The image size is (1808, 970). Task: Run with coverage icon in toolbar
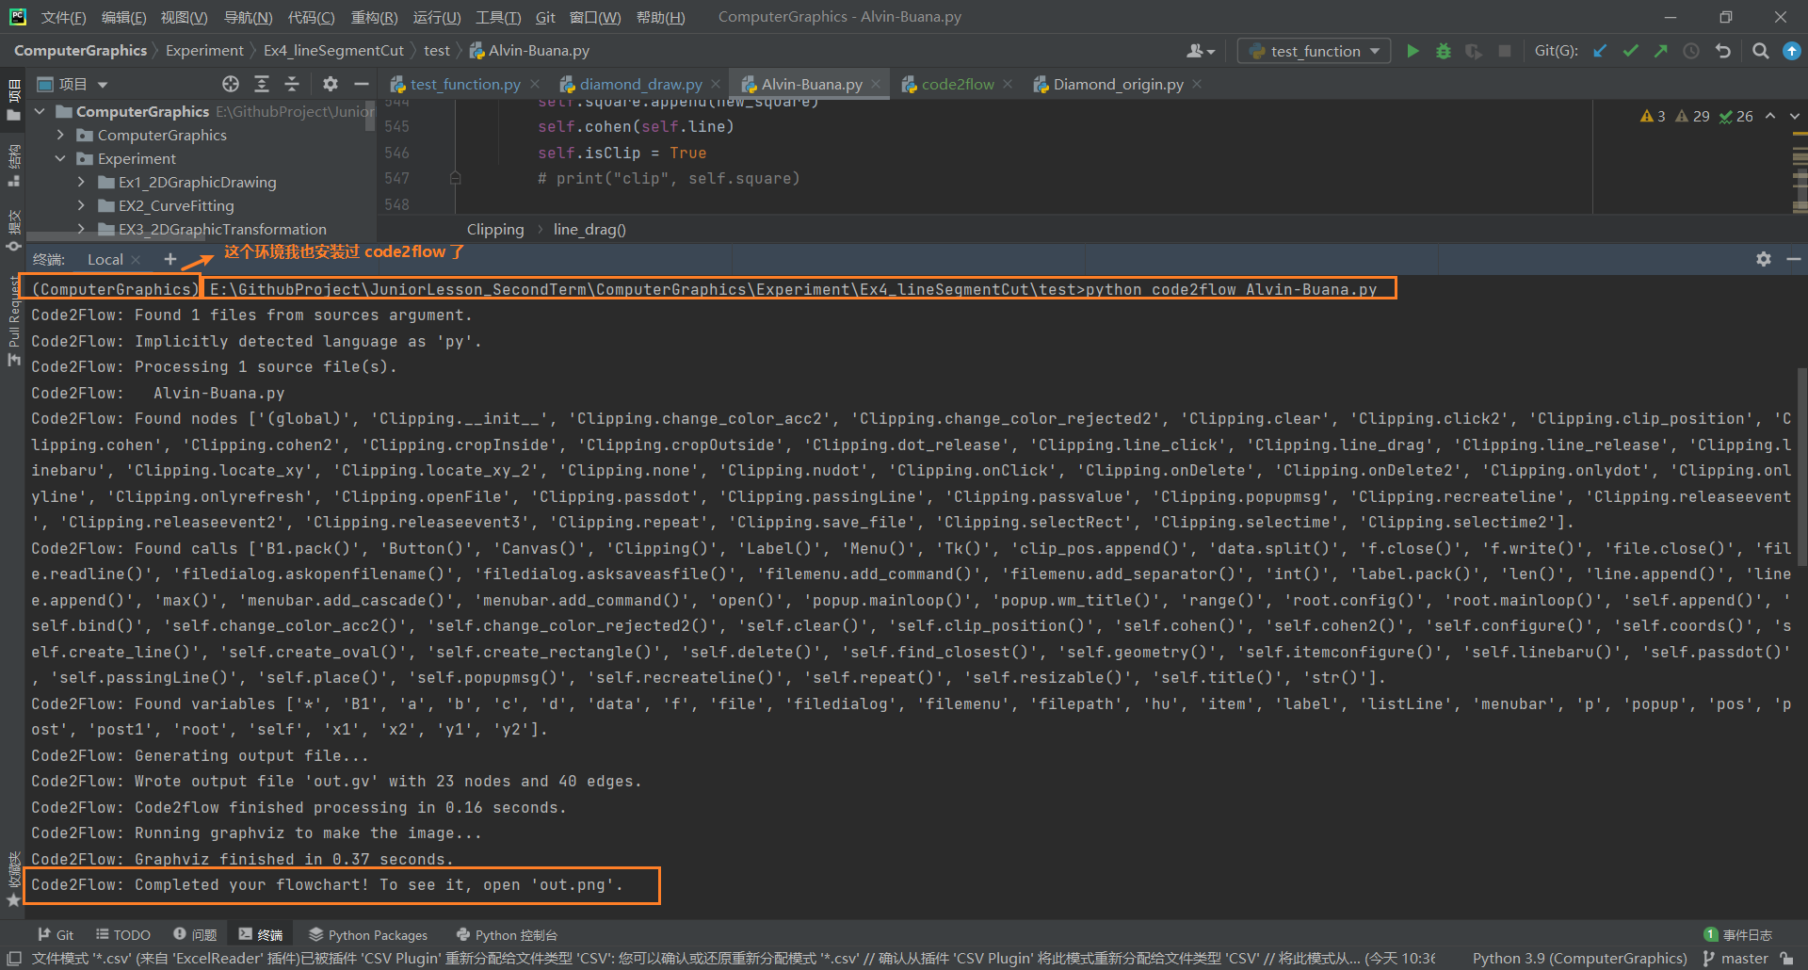(x=1474, y=51)
